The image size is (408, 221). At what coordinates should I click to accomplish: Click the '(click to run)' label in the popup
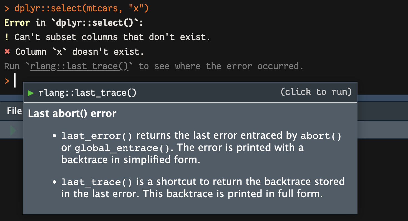coord(316,92)
